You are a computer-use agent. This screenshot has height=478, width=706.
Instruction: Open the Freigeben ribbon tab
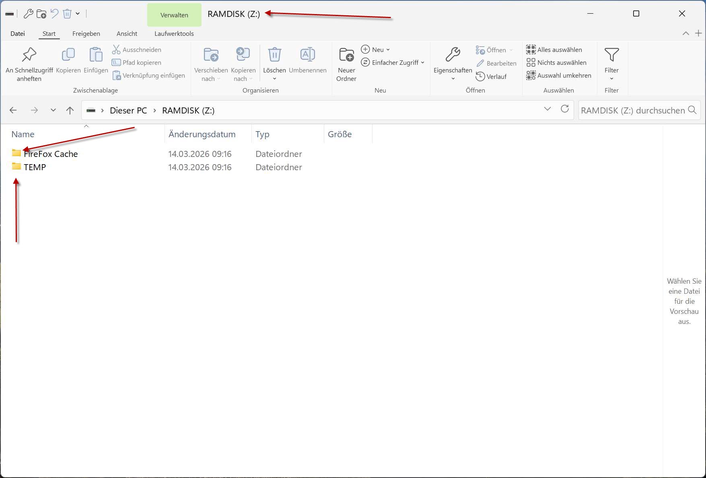click(86, 34)
